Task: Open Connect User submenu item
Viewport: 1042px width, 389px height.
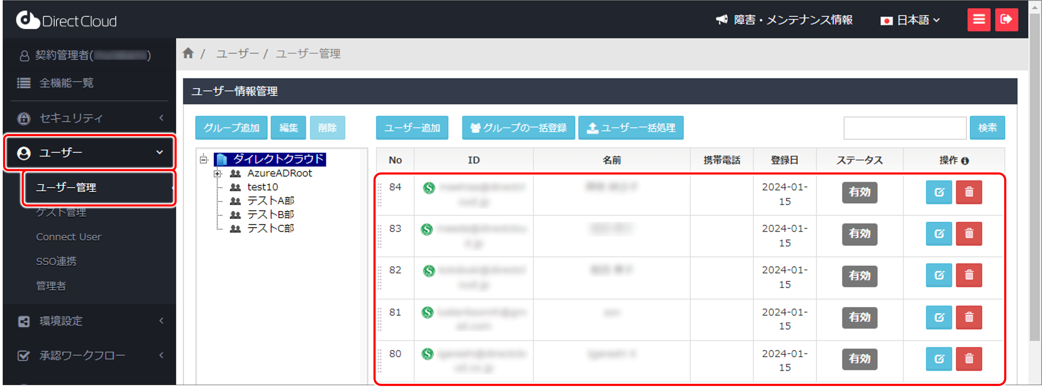Action: 69,237
